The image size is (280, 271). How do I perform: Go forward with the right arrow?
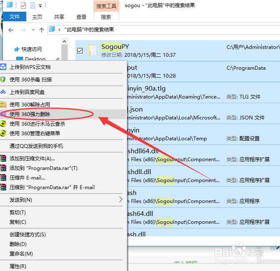coord(23,30)
